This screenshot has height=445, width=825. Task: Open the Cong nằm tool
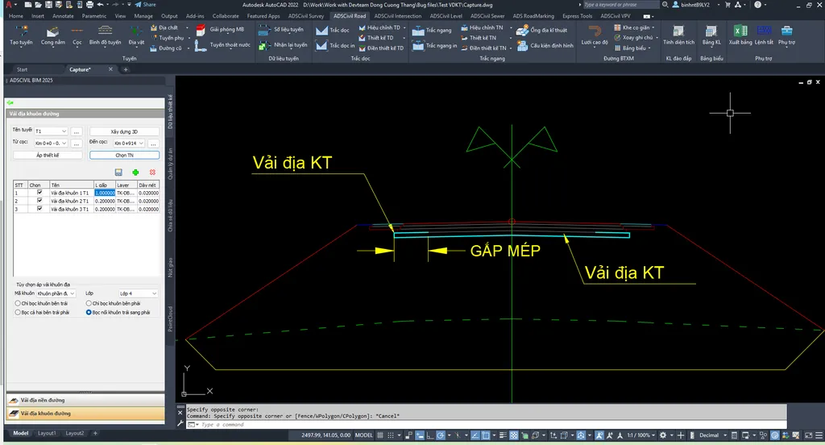(x=52, y=35)
